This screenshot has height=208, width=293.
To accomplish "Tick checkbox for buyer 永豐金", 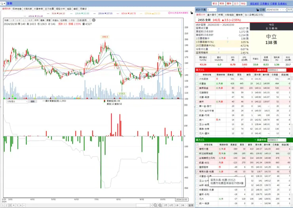I will (197, 84).
